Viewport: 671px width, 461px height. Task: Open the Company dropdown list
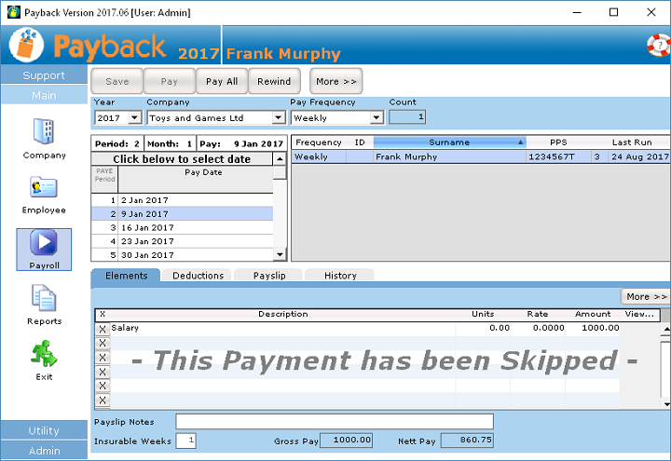278,118
